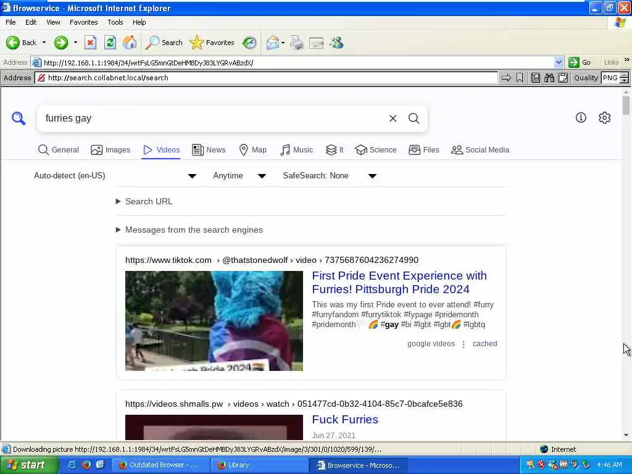The width and height of the screenshot is (632, 474).
Task: Switch to the Images tab
Action: (110, 150)
